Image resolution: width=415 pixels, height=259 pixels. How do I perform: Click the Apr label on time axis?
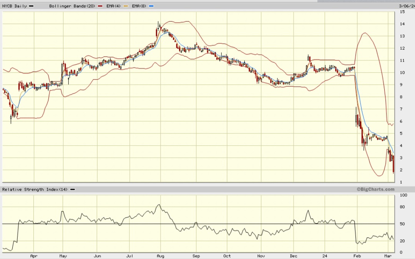pos(34,256)
